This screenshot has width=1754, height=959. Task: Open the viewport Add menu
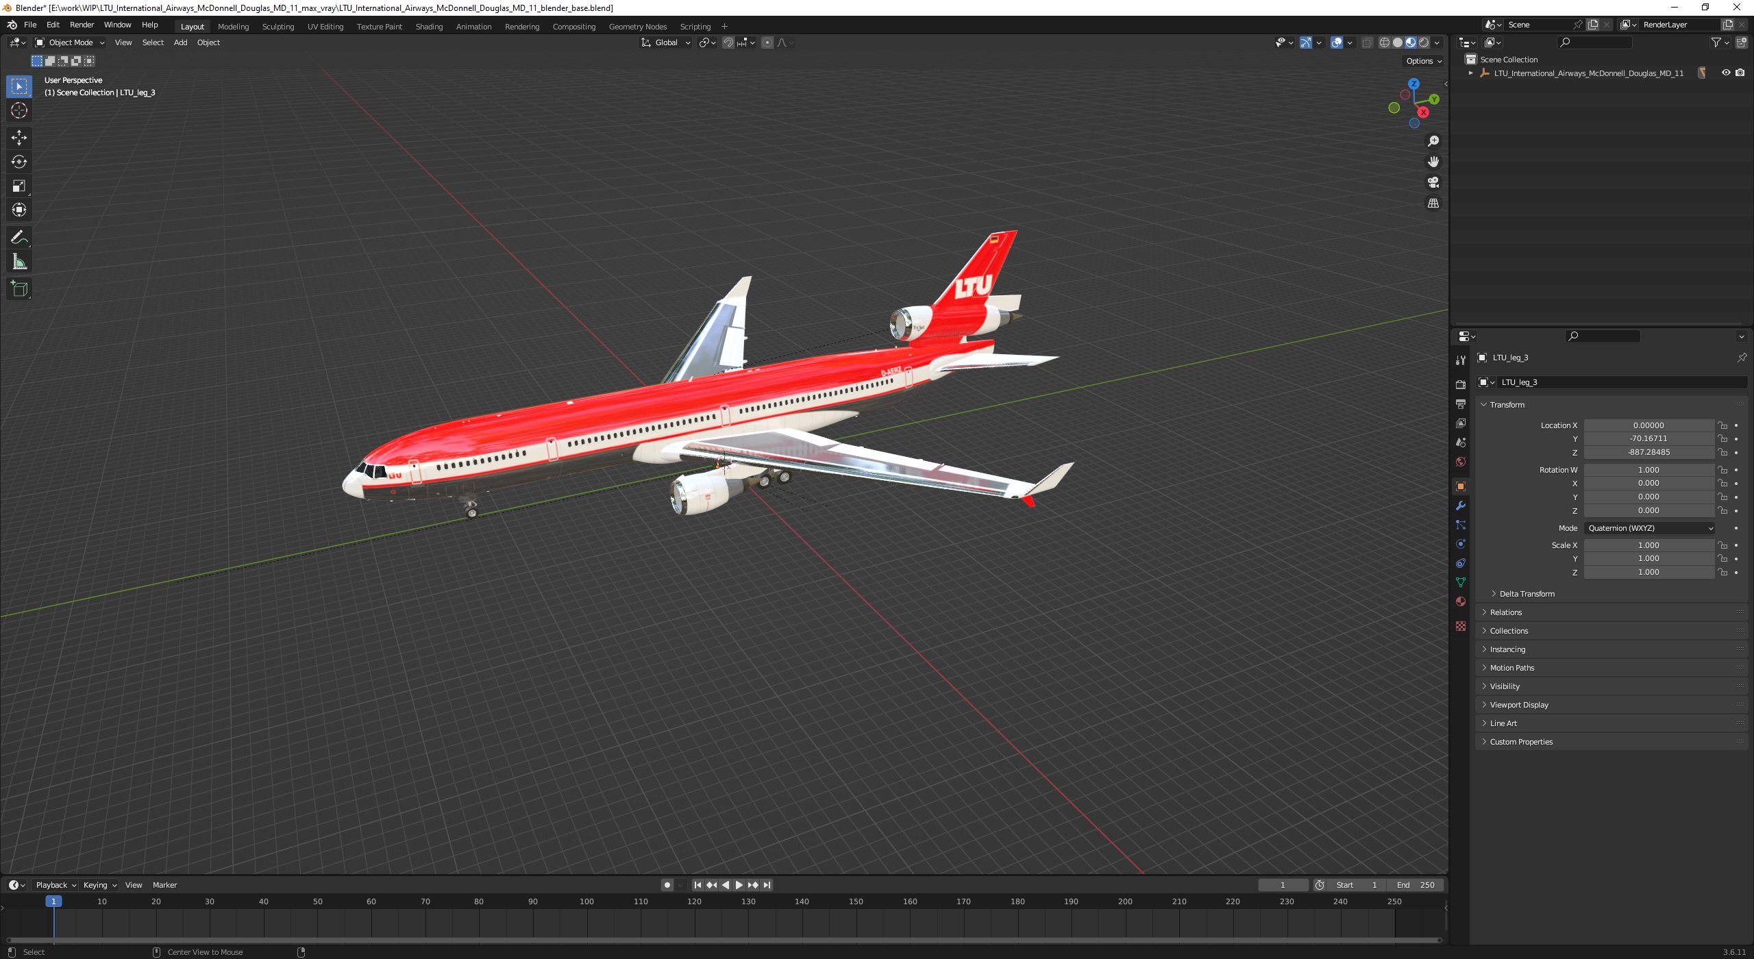180,42
